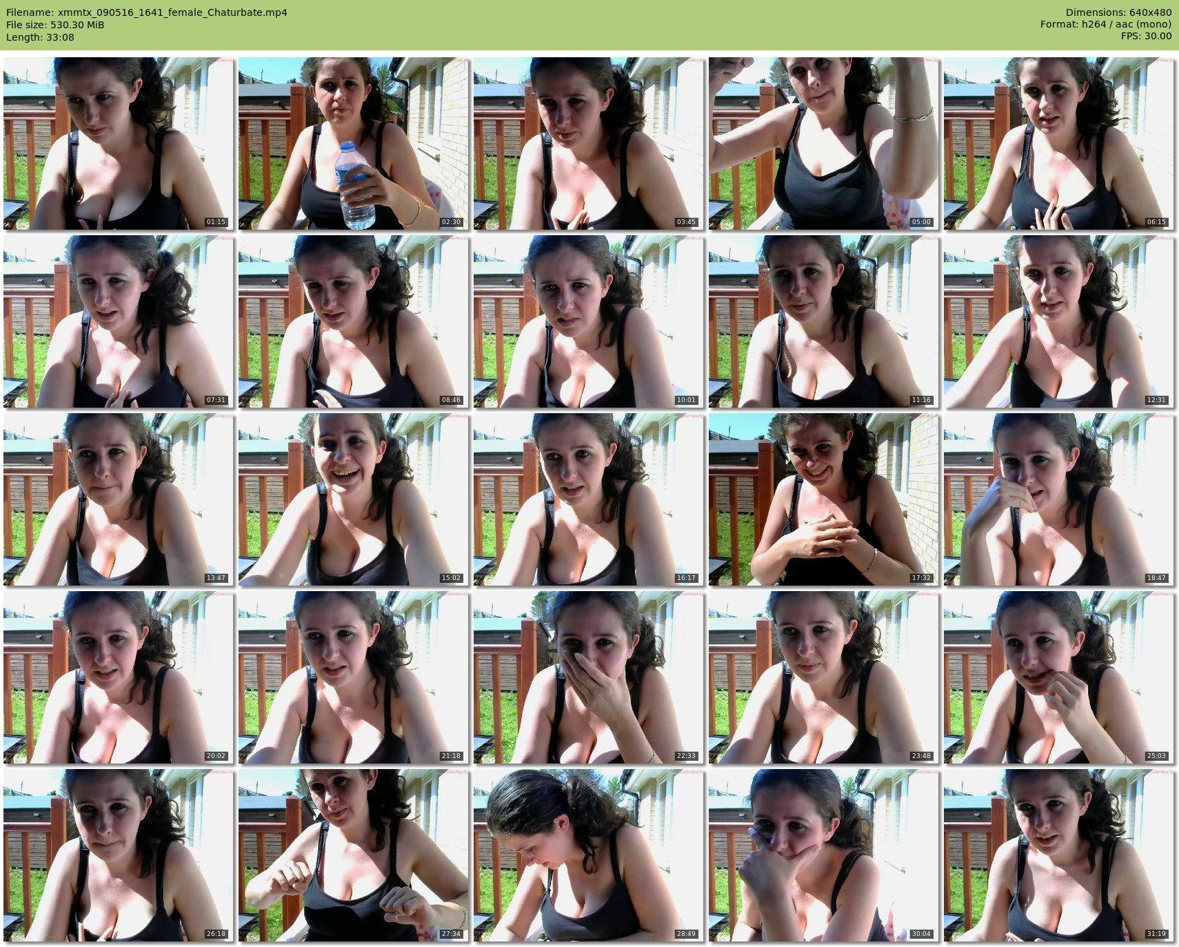Select the 'FPS: 30.00' text

tap(1146, 37)
